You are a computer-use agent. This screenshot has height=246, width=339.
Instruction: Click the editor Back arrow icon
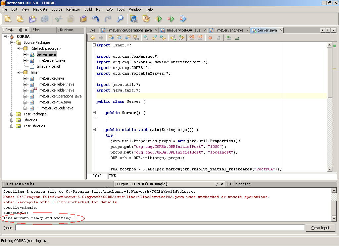[93, 38]
